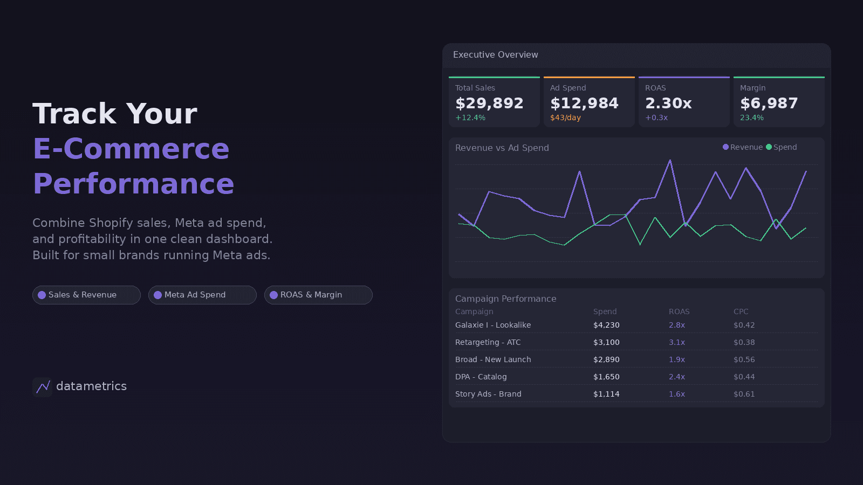Click the $0.61 CPC value
The width and height of the screenshot is (863, 485).
(x=744, y=394)
